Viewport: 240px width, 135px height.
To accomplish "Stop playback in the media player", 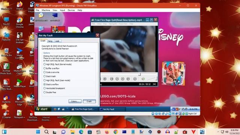I will [105, 79].
